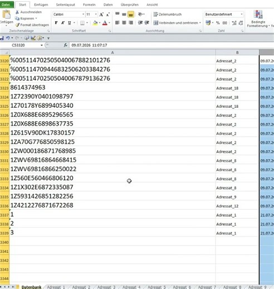Open the font size dropdown
The width and height of the screenshot is (274, 289).
[96, 14]
